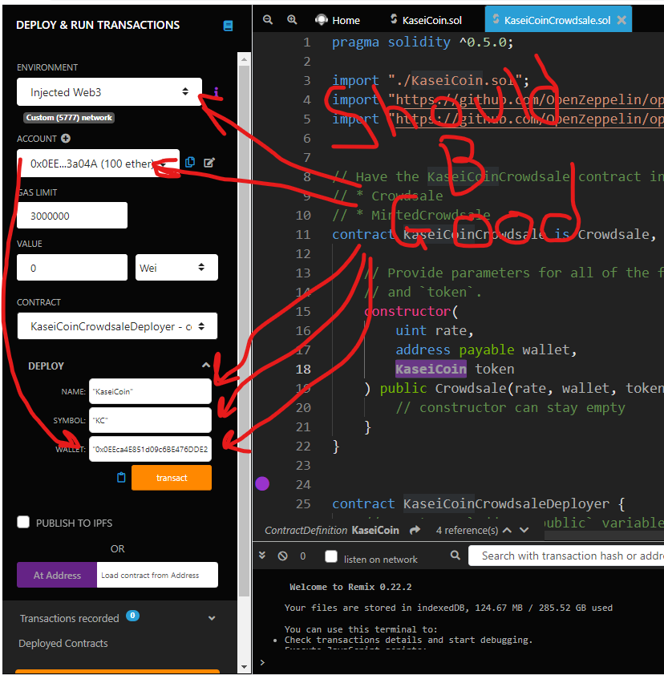Screen dimensions: 664x675
Task: Click side panel scrollbar down arrow
Action: coord(244,667)
